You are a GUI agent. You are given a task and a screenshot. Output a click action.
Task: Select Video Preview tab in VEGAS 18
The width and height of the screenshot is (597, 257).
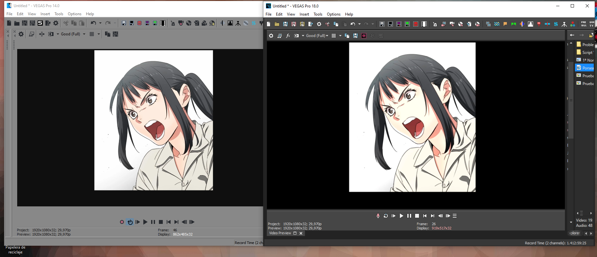click(x=280, y=233)
